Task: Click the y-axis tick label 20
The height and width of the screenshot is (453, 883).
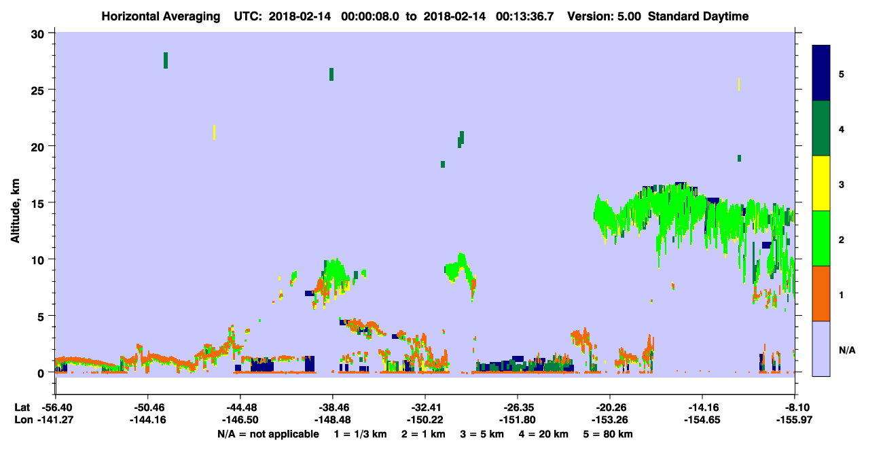Action: click(x=39, y=146)
